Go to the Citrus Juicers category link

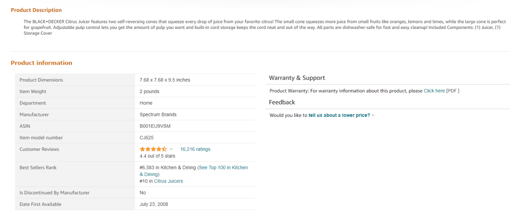coord(168,181)
